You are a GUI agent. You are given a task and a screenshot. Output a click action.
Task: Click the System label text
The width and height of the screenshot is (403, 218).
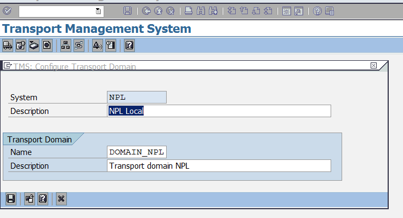click(x=24, y=97)
